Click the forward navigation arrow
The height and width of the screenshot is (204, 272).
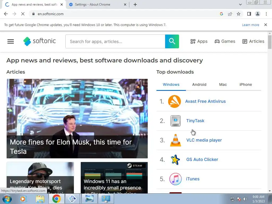(x=14, y=14)
